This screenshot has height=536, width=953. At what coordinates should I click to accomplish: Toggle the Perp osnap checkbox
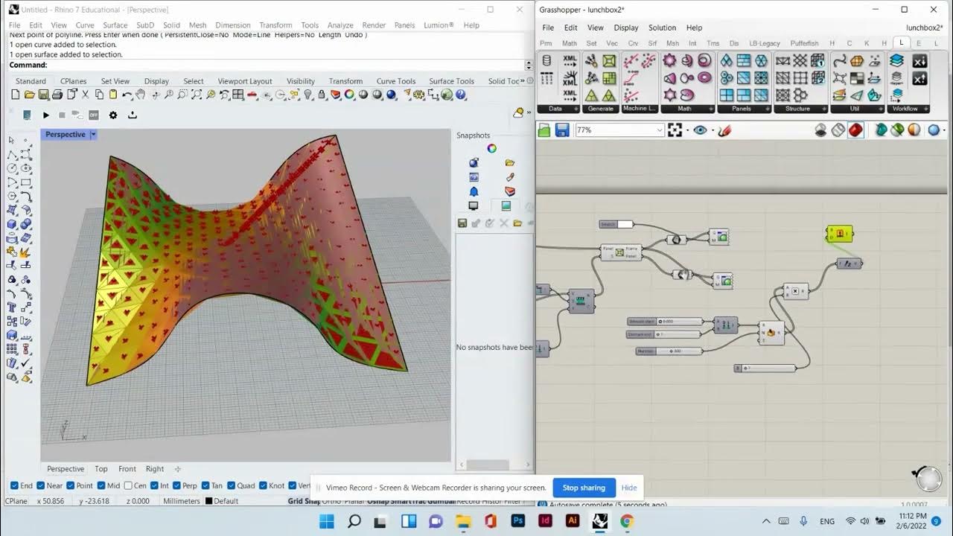click(176, 486)
